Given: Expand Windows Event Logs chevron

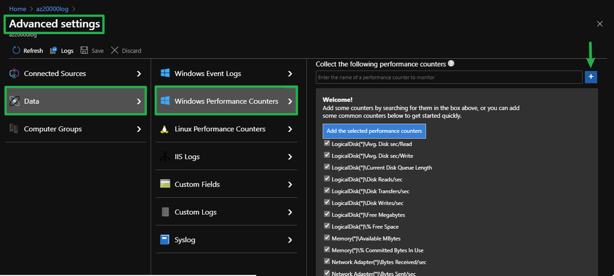Looking at the screenshot, I should tap(290, 74).
